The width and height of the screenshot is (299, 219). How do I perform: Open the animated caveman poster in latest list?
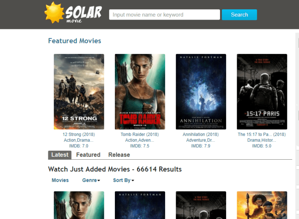262,205
